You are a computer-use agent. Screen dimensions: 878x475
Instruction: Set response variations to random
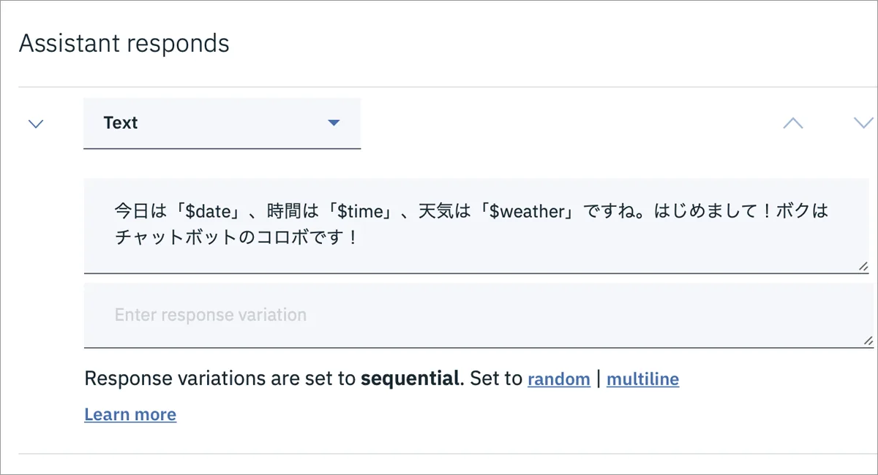(558, 379)
